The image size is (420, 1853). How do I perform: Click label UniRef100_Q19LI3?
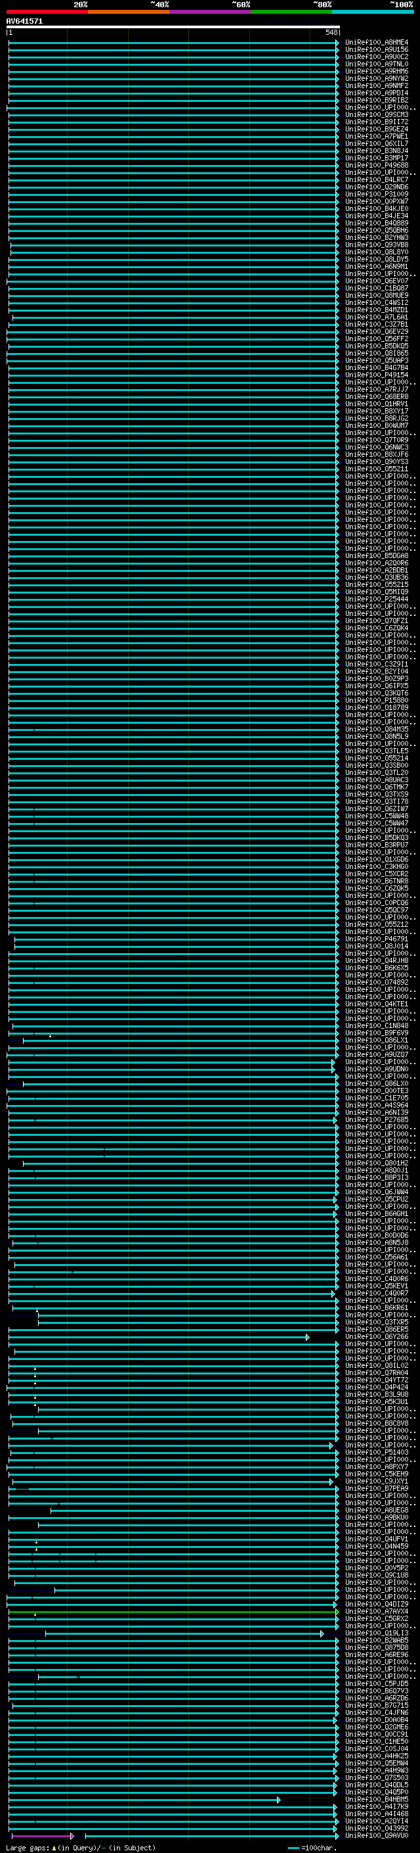(x=376, y=1633)
